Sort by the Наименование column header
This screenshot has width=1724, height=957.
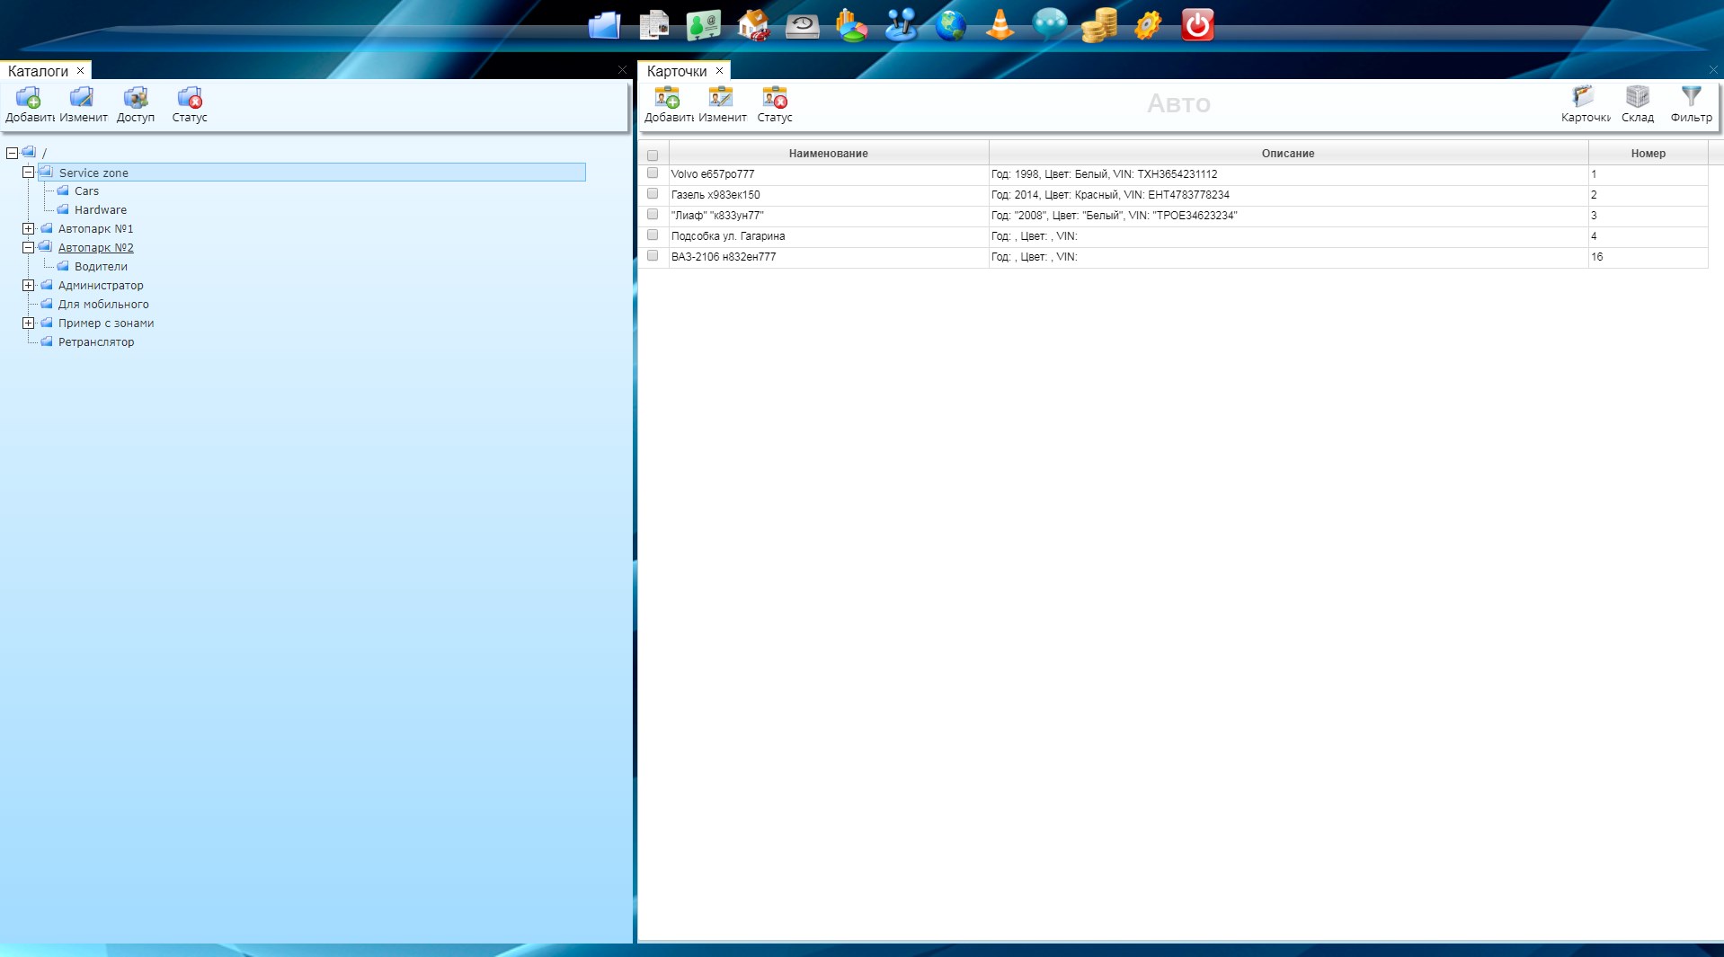tap(828, 154)
